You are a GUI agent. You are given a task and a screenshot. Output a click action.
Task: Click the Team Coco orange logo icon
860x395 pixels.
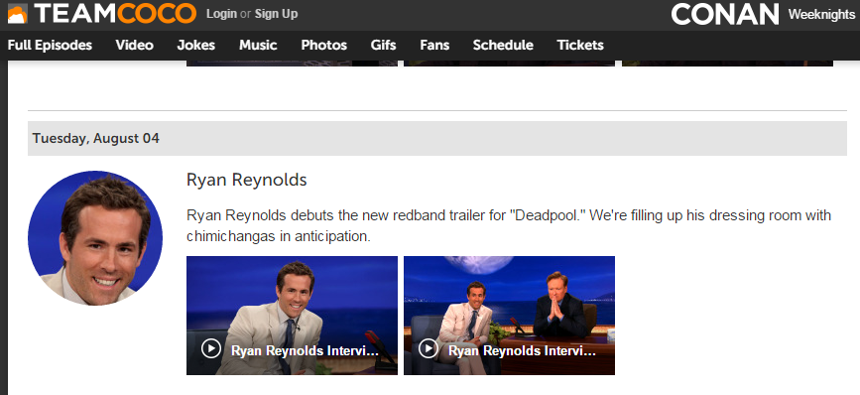click(x=18, y=14)
